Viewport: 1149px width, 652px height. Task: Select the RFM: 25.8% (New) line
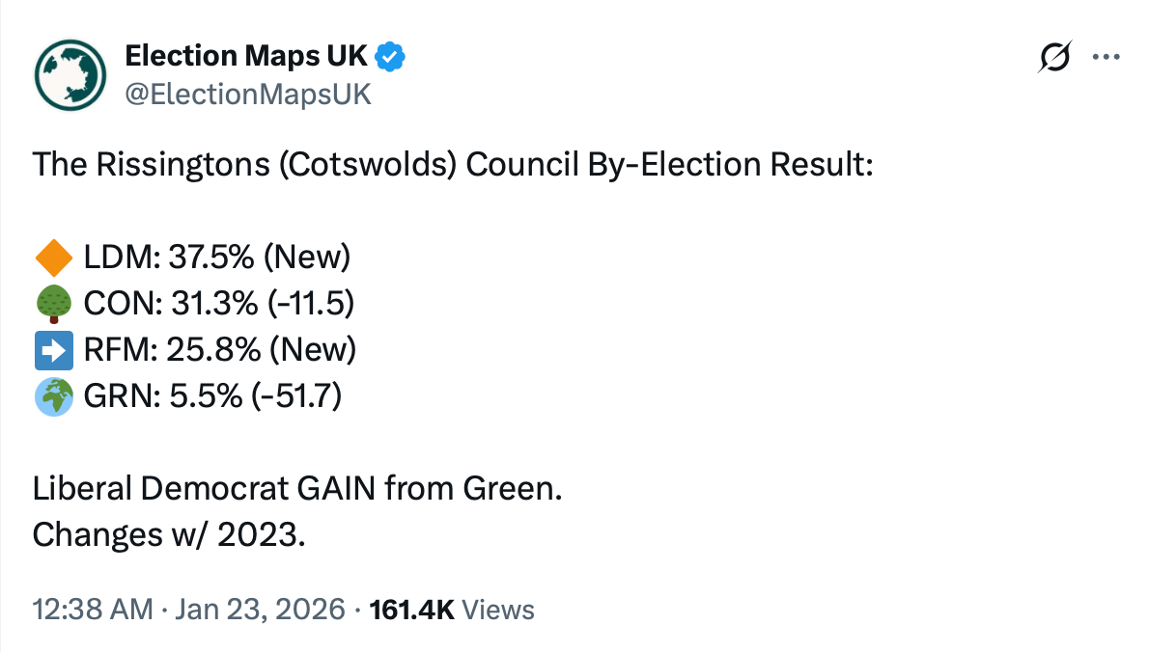click(x=220, y=351)
